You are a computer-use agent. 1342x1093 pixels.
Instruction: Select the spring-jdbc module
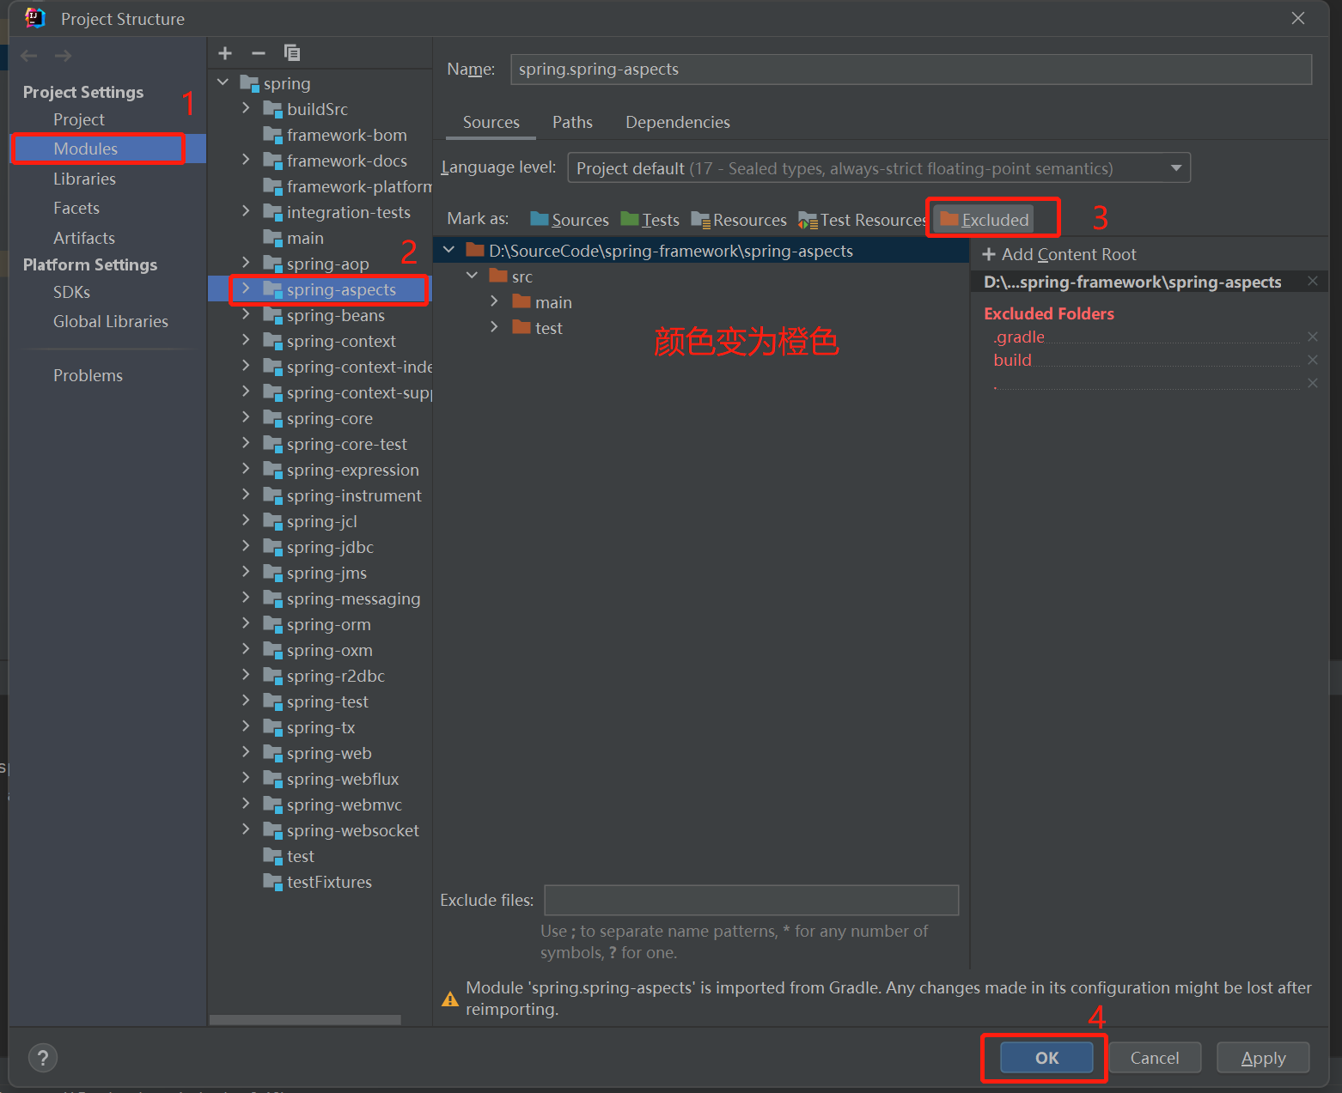(x=330, y=547)
